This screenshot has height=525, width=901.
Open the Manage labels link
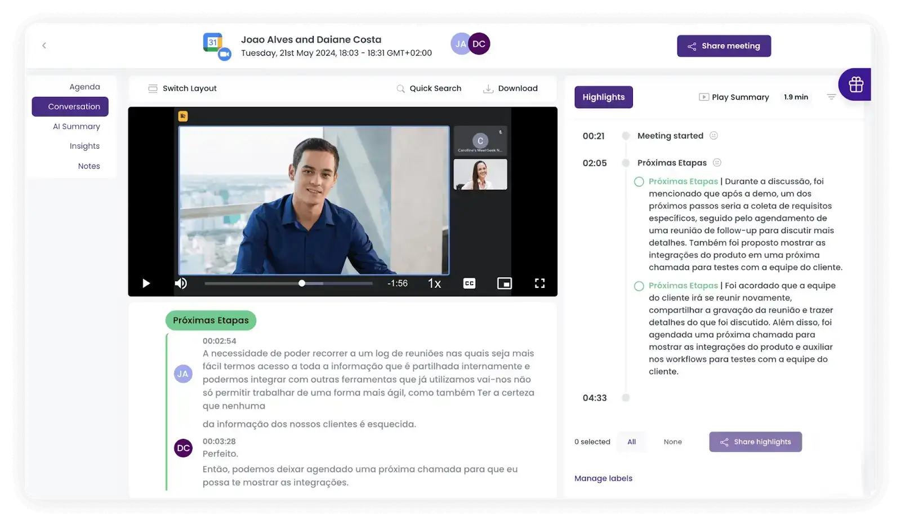click(x=603, y=478)
